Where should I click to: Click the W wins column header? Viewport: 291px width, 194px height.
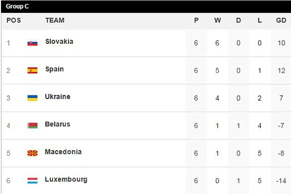[x=218, y=21]
